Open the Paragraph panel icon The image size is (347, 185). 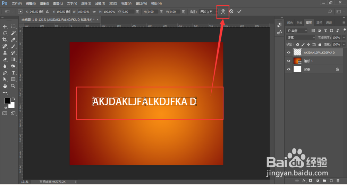(x=279, y=25)
